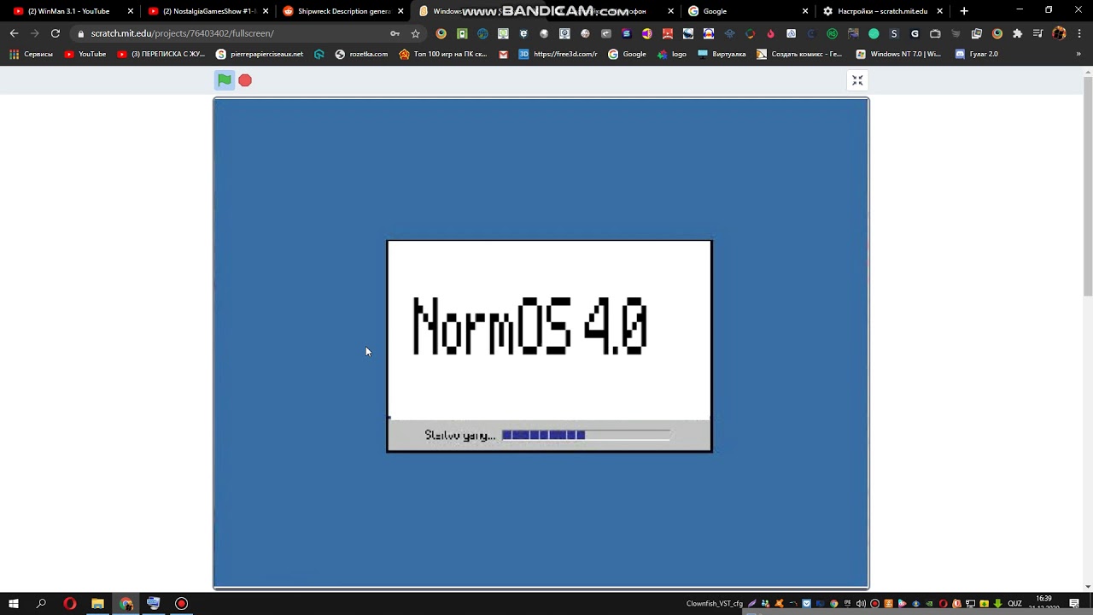Open the Создать комикс bookmark
Screen dimensions: 1093x615
tap(799, 54)
